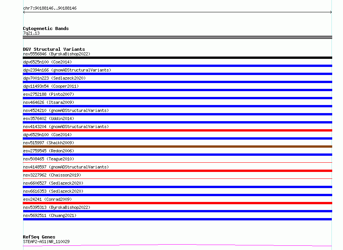
Task: Click the blue bar under dgv7001n223
Action: [177, 82]
